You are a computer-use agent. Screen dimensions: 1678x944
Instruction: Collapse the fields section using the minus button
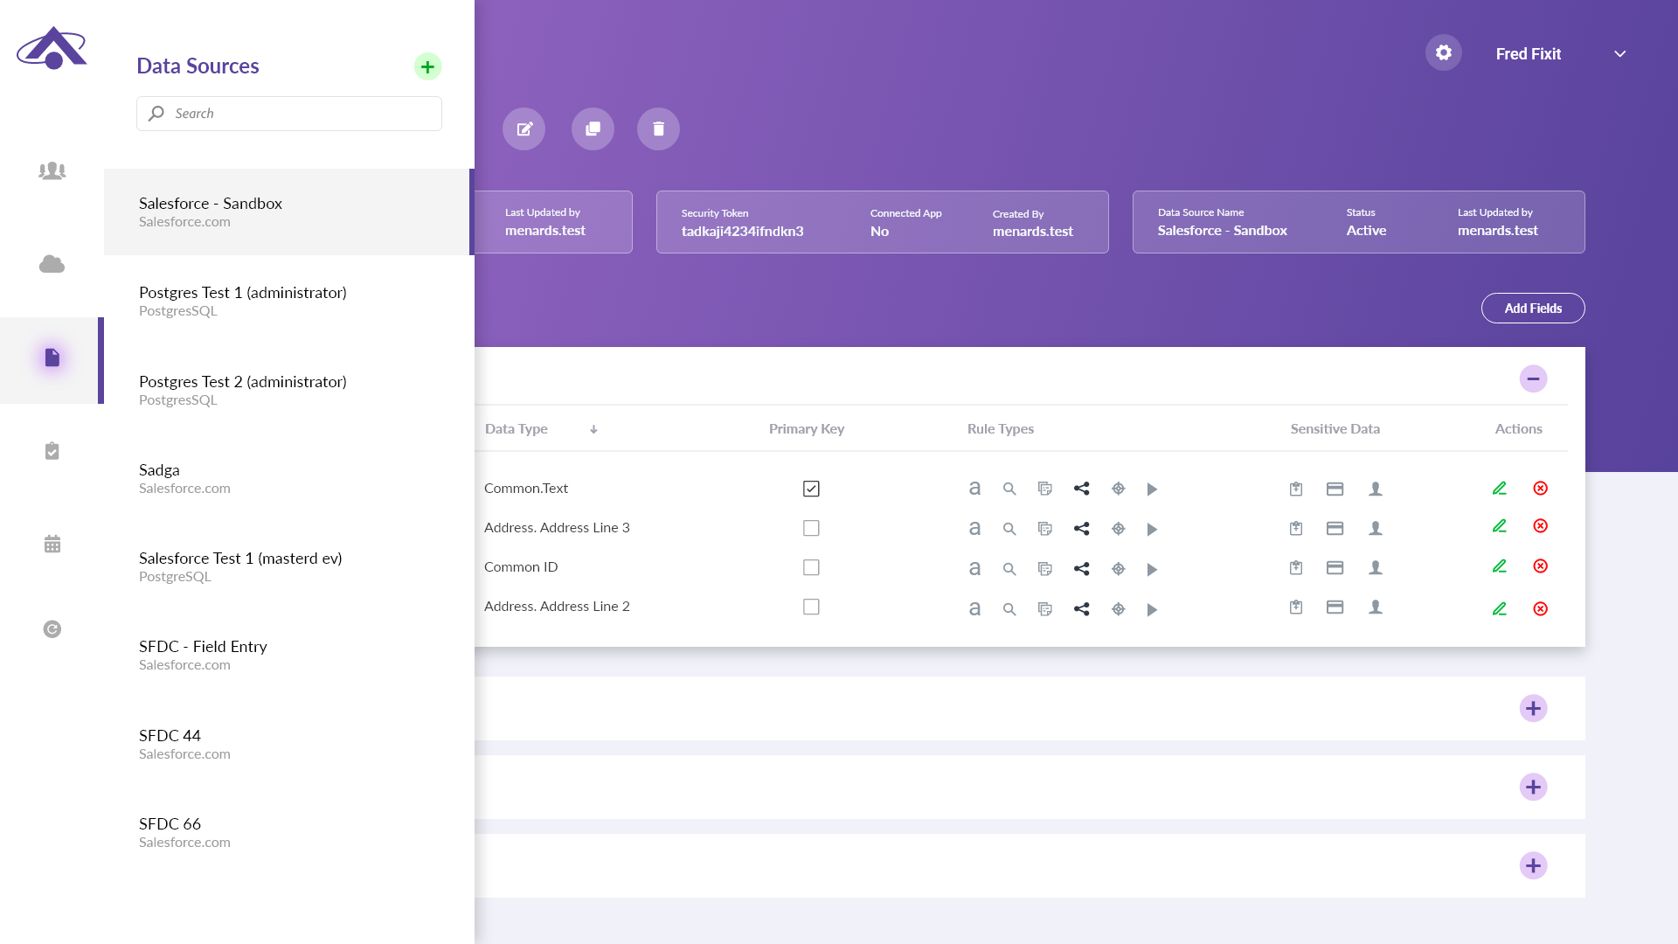click(x=1534, y=378)
